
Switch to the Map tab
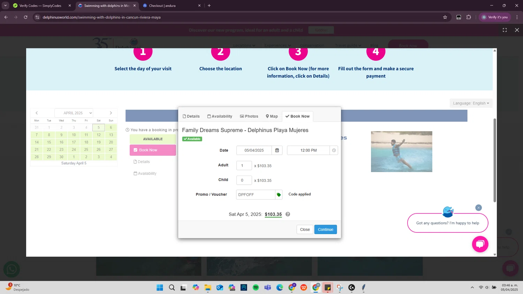(272, 116)
